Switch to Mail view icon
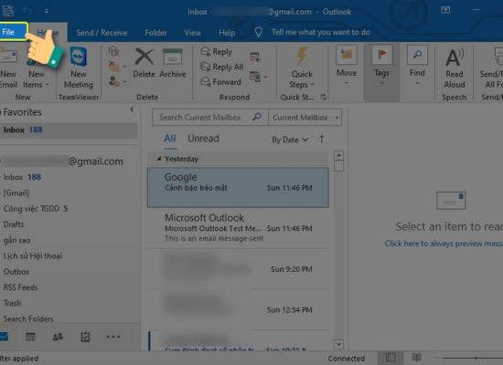The width and height of the screenshot is (503, 365). pos(4,337)
